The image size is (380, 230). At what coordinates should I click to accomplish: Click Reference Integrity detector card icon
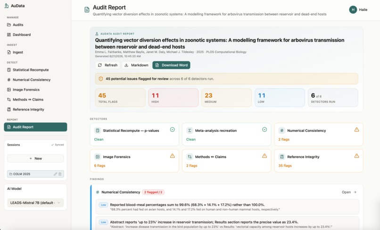[x=282, y=157]
